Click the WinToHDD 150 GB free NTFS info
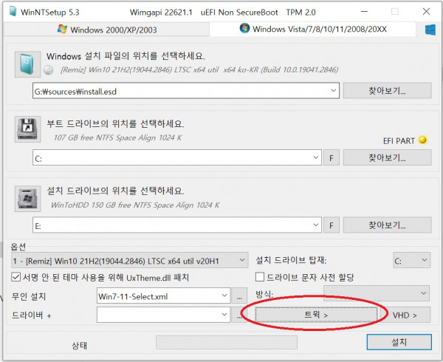This screenshot has width=443, height=362. pyautogui.click(x=135, y=205)
